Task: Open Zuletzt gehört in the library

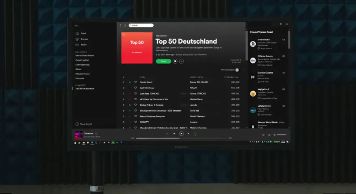Action: coord(82,60)
